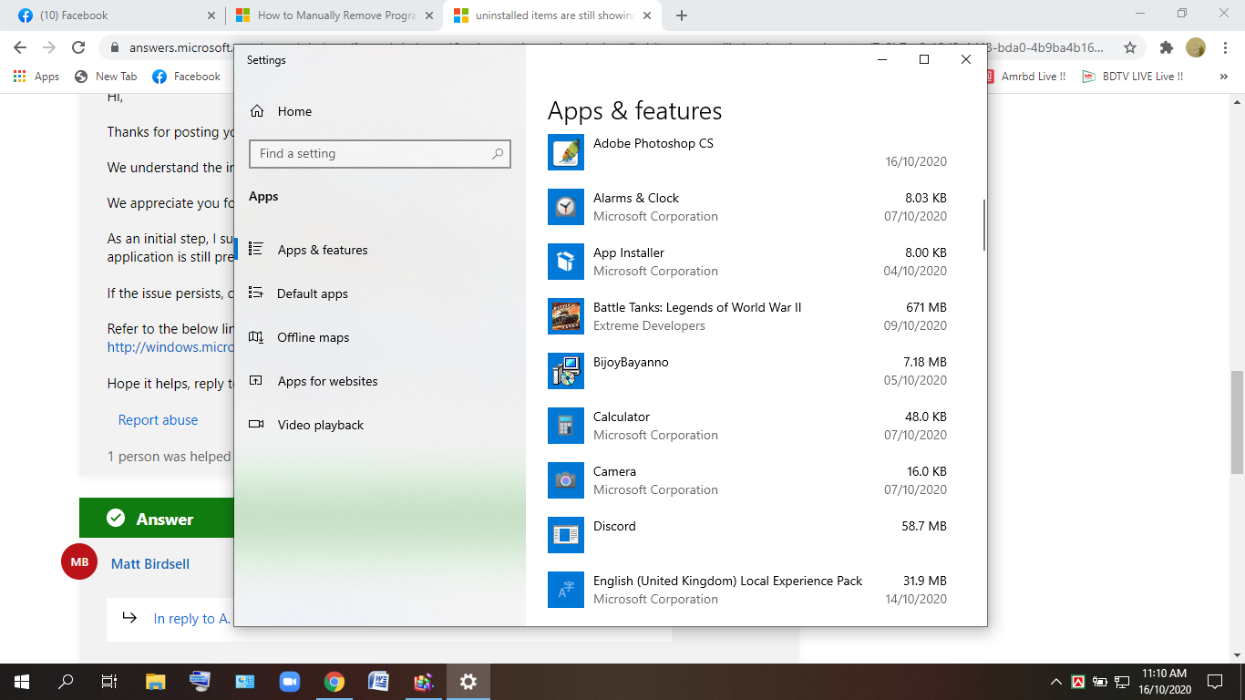This screenshot has width=1245, height=700.
Task: Open the New Tab bookmark
Action: pyautogui.click(x=106, y=77)
